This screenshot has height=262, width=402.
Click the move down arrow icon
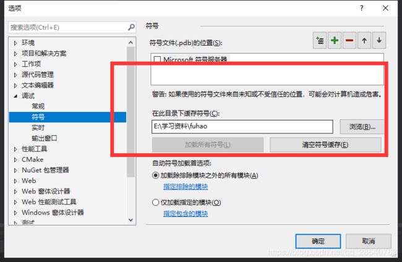point(379,40)
